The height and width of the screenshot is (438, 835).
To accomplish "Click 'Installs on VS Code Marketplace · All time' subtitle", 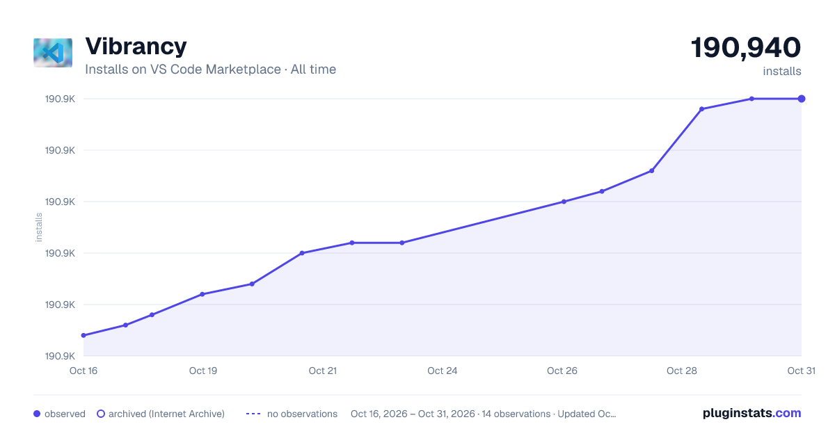I will pyautogui.click(x=210, y=70).
